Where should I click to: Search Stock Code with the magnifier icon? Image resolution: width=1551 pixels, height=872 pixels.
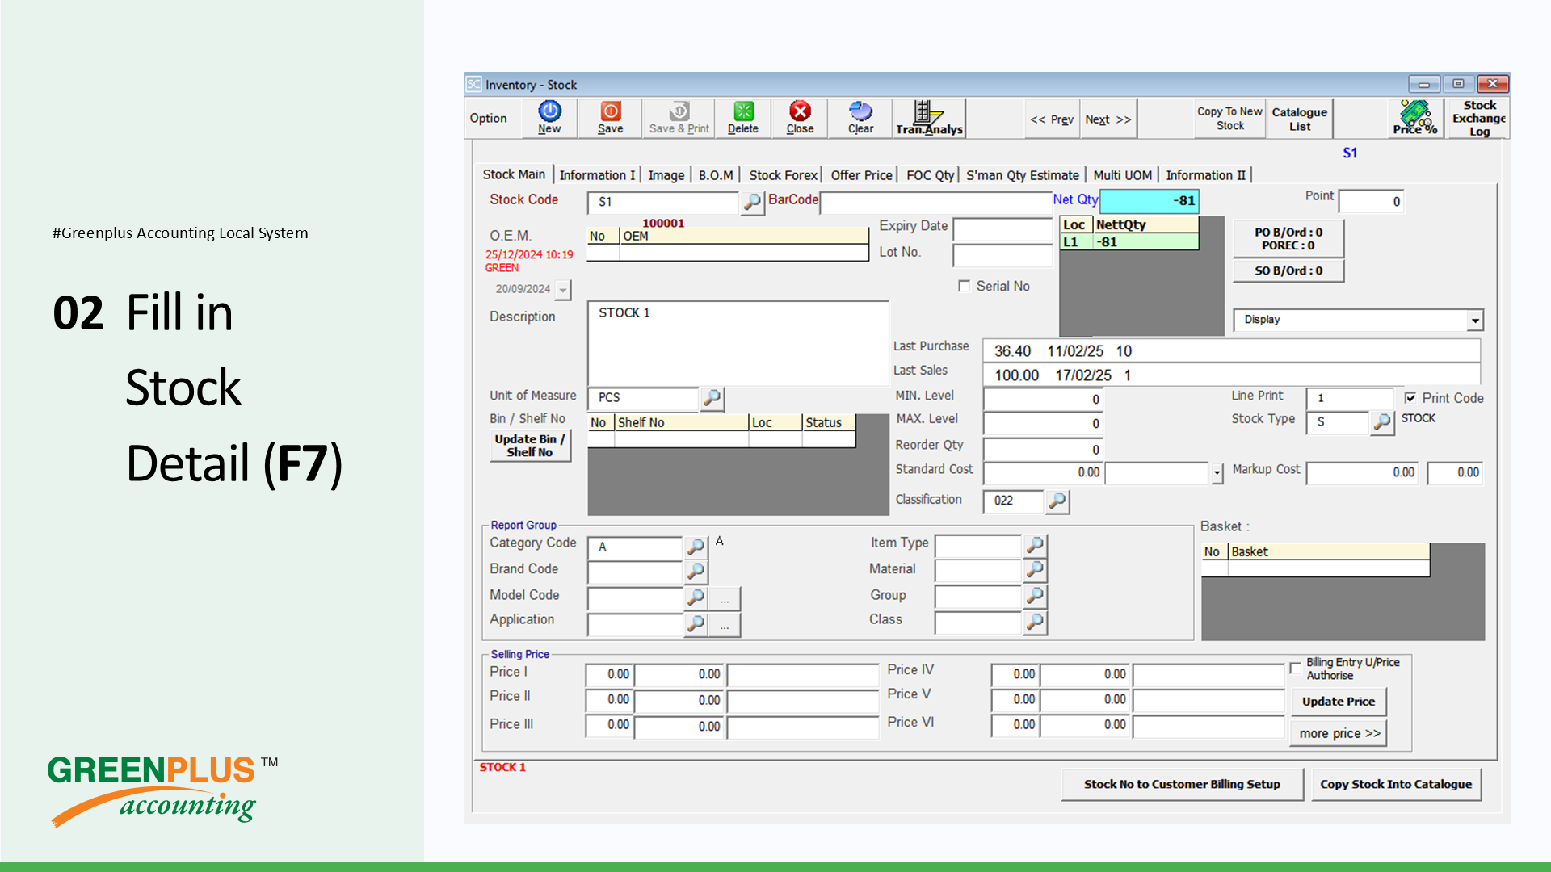pos(752,202)
